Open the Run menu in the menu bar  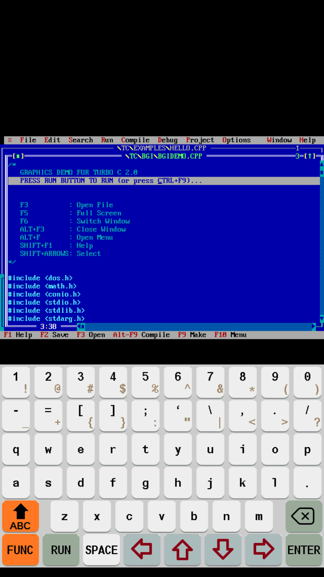coord(107,140)
